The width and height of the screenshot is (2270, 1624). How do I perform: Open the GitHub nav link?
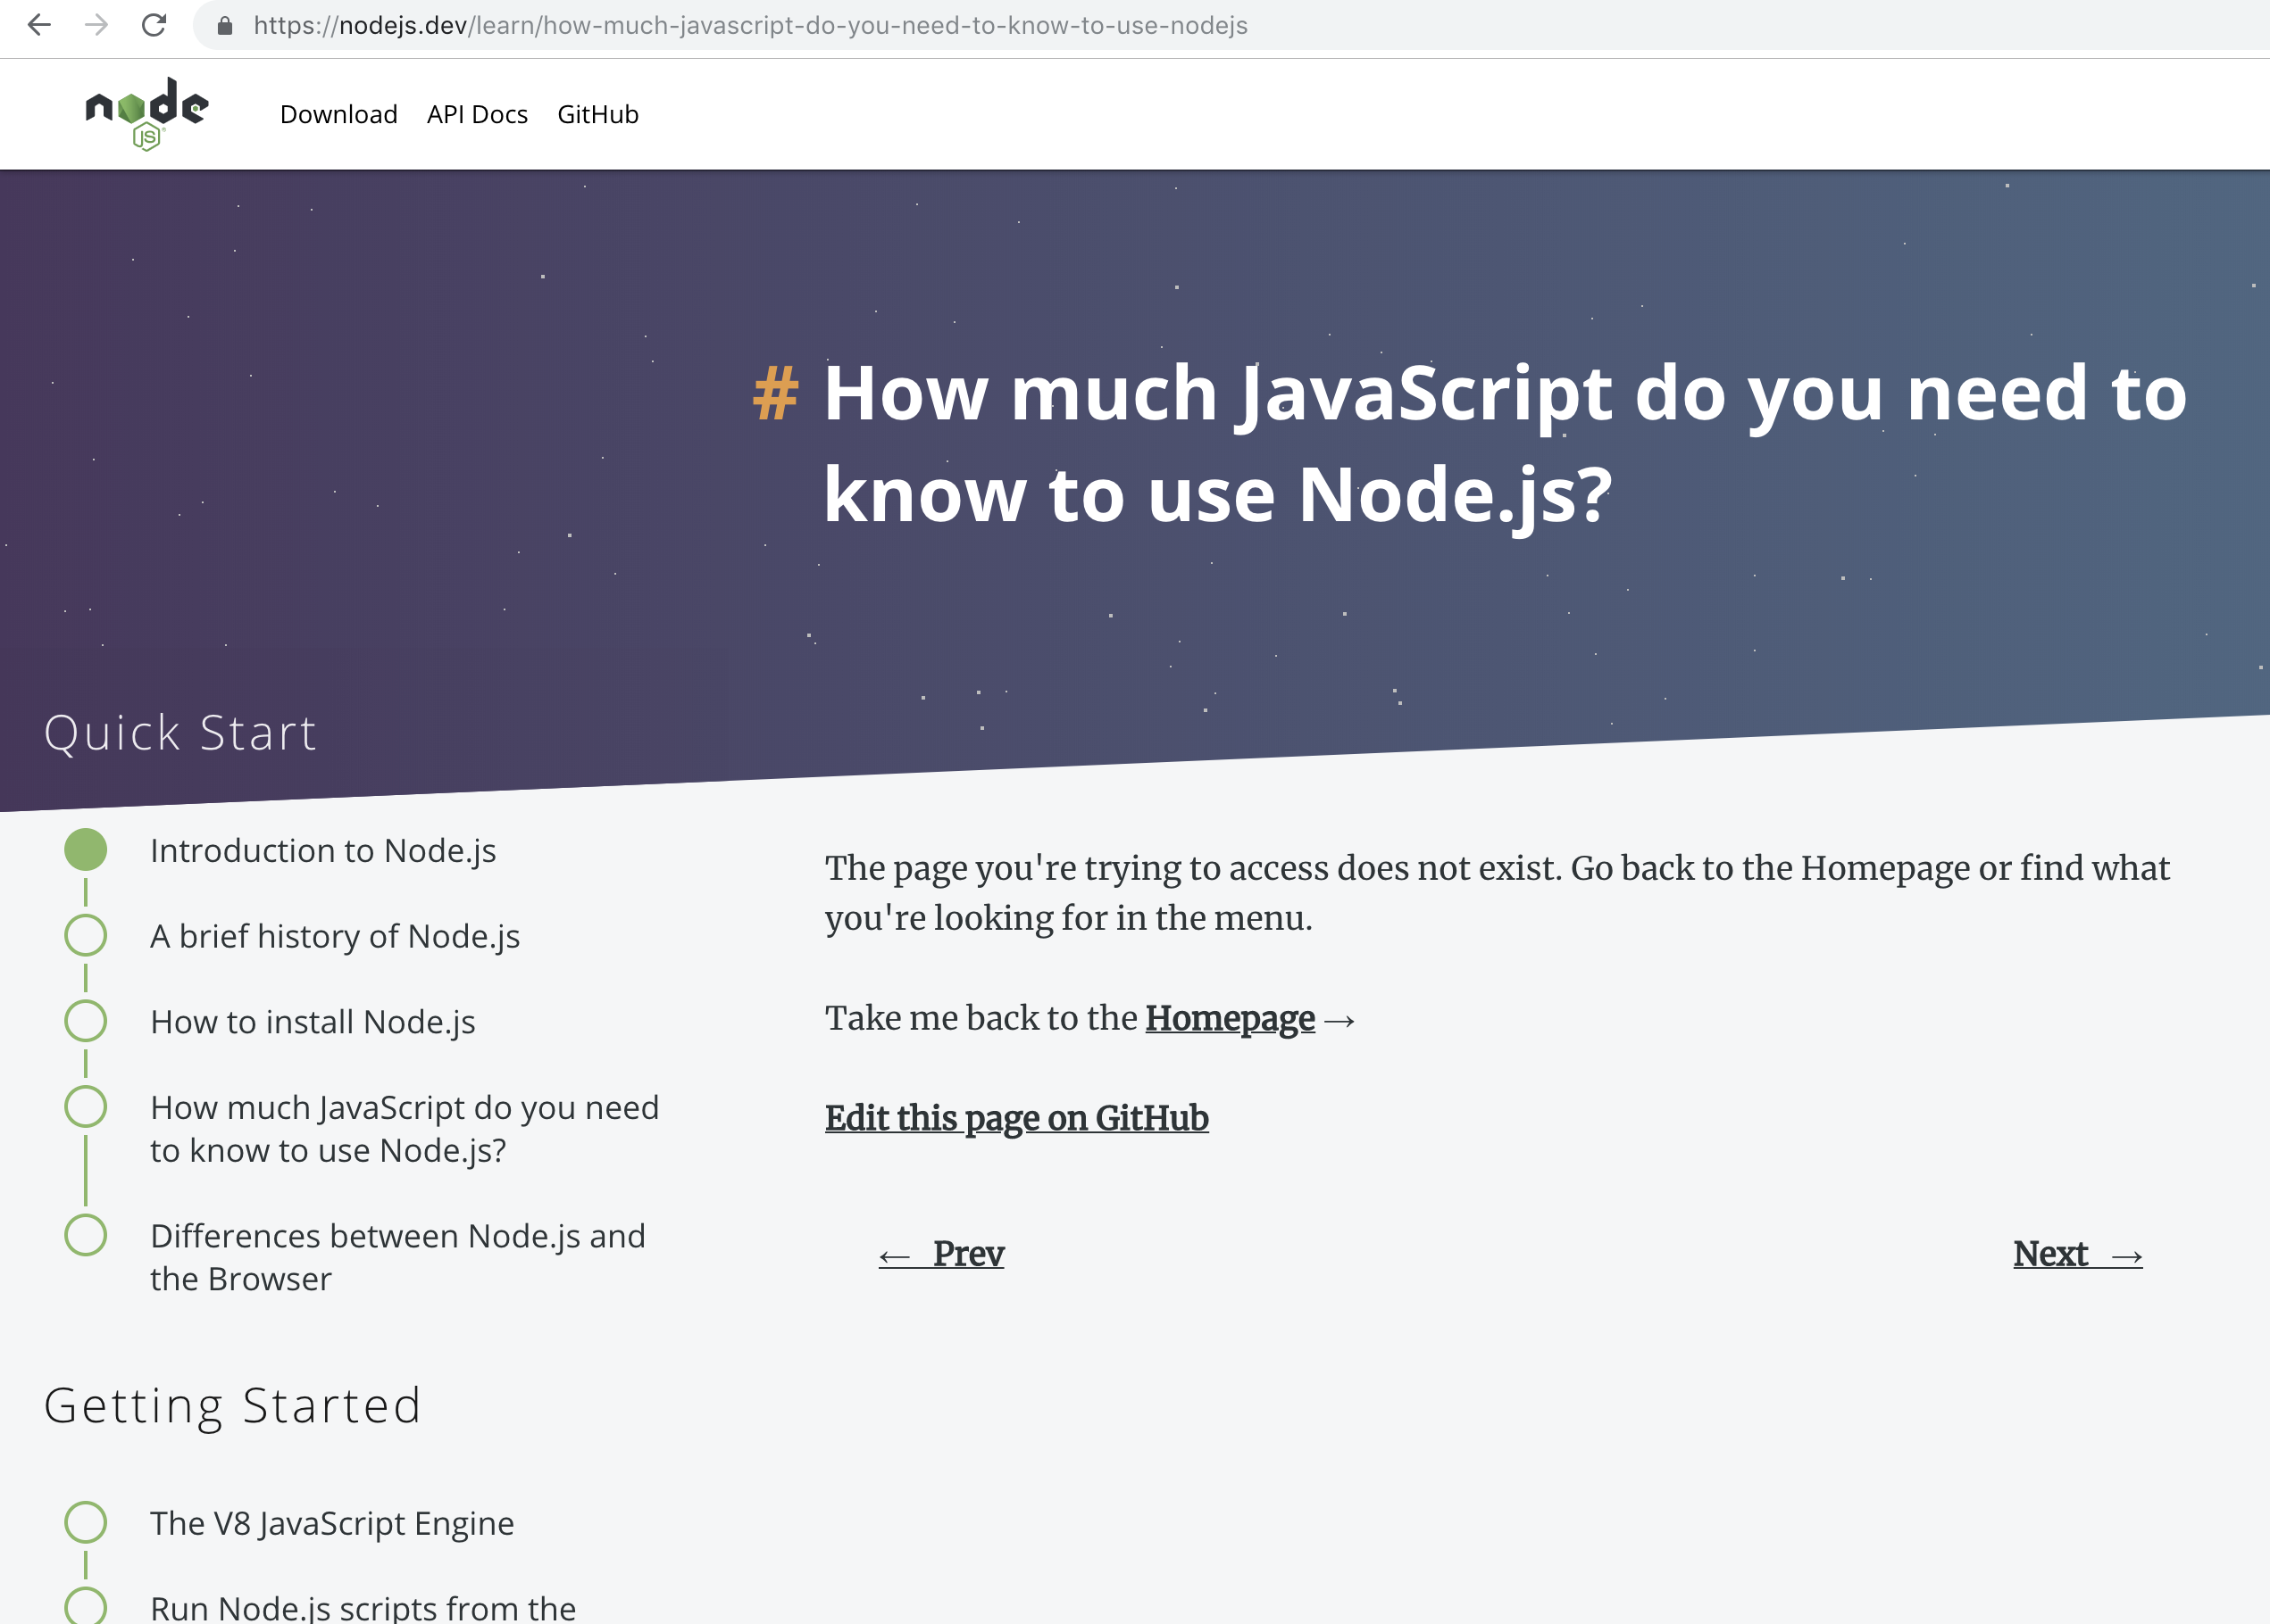tap(598, 114)
